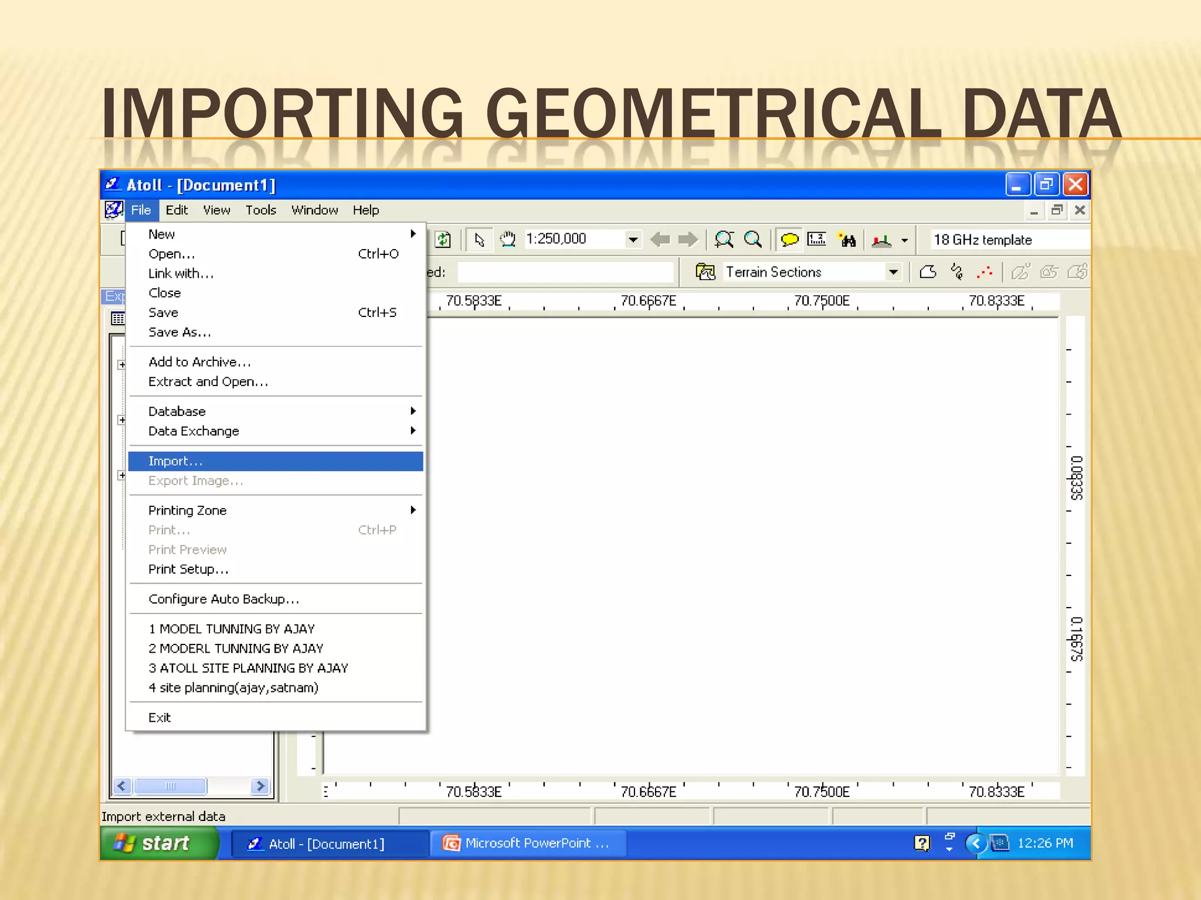Click the distance measurement ruler icon
The width and height of the screenshot is (1201, 900).
tap(817, 240)
